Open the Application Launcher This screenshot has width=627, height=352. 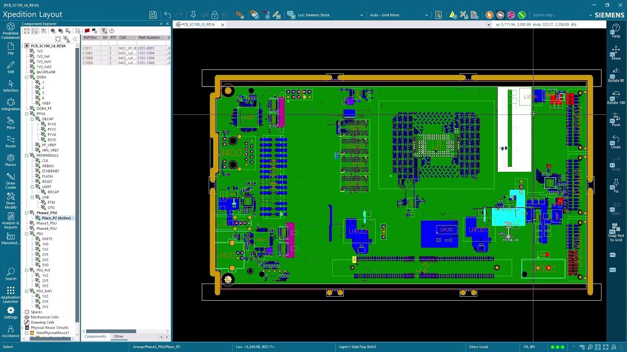click(10, 295)
